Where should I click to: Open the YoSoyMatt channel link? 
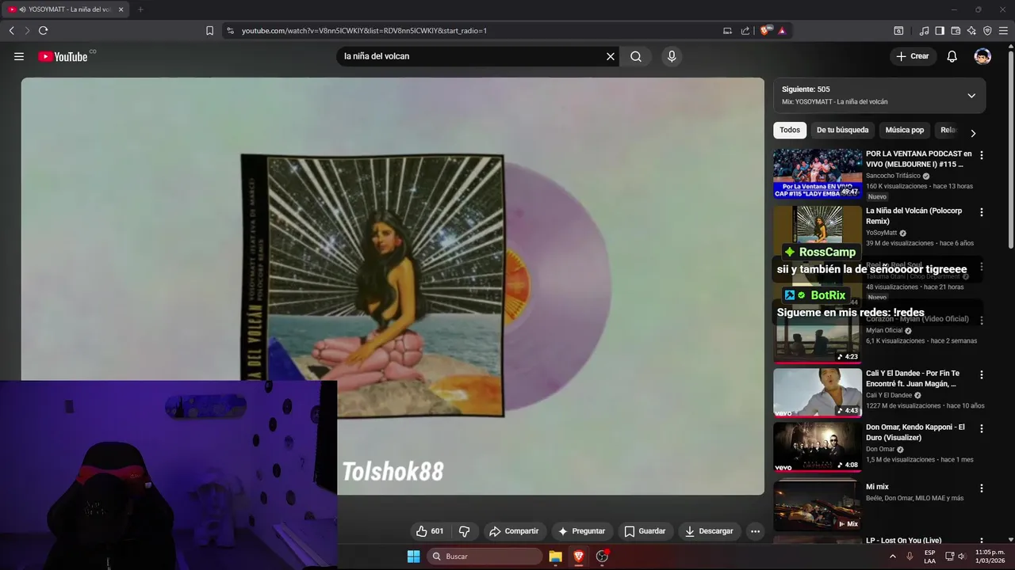pyautogui.click(x=881, y=233)
